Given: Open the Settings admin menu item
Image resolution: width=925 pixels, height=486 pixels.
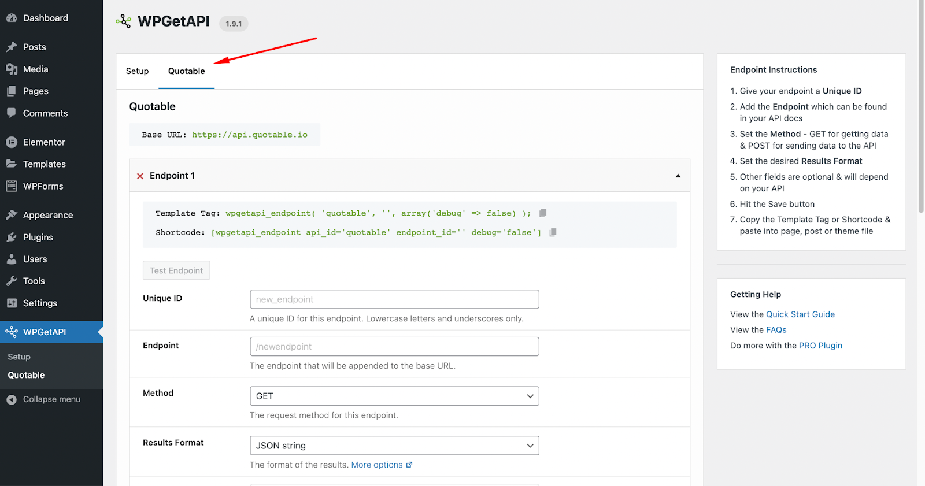Looking at the screenshot, I should 40,303.
